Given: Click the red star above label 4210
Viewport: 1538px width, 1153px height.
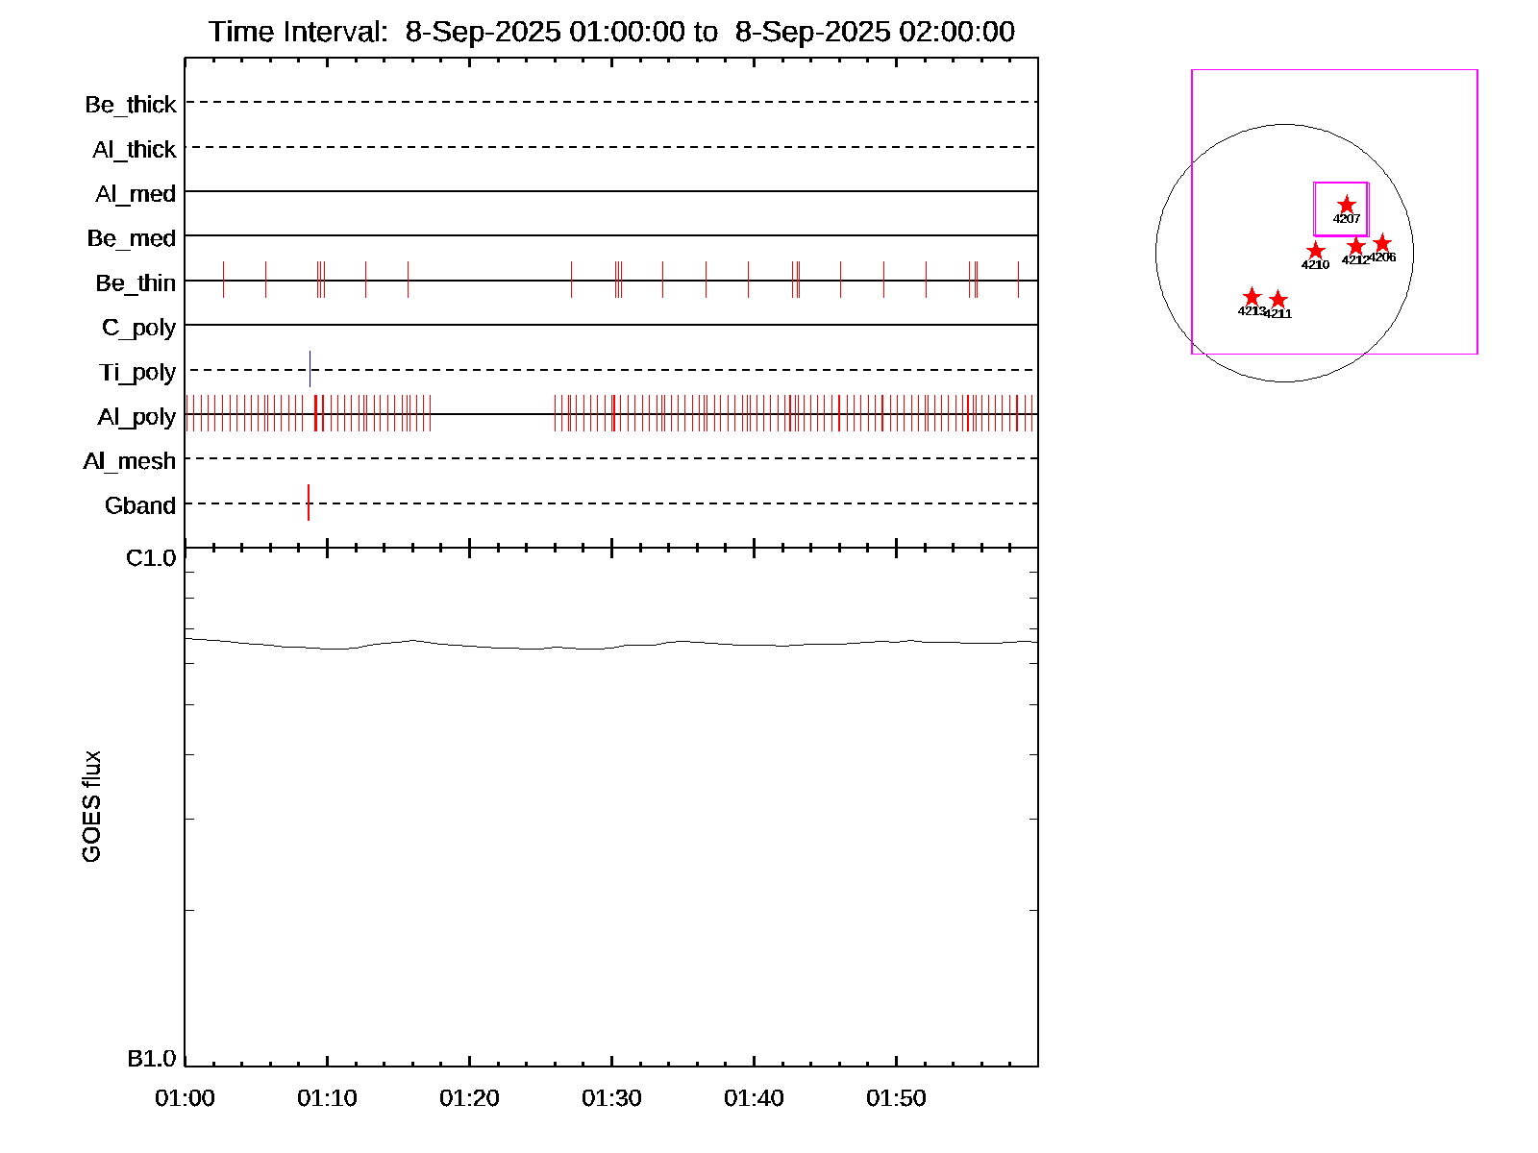Looking at the screenshot, I should (x=1316, y=251).
